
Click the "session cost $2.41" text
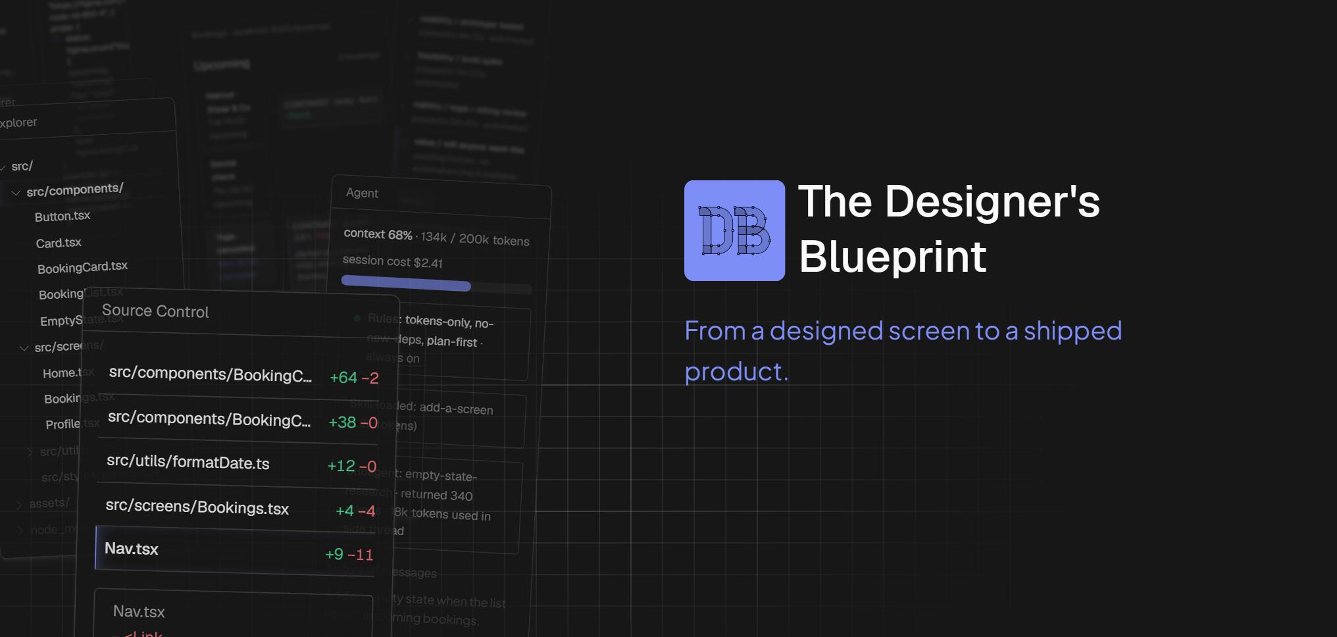[x=392, y=261]
